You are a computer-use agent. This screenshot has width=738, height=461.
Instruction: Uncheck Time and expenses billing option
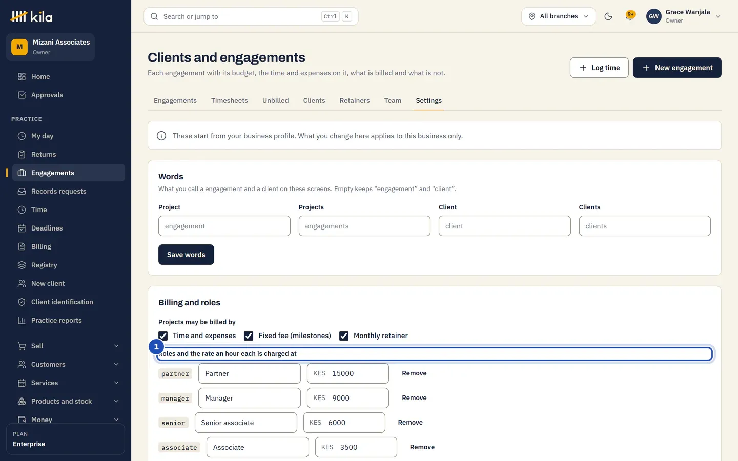pyautogui.click(x=163, y=336)
